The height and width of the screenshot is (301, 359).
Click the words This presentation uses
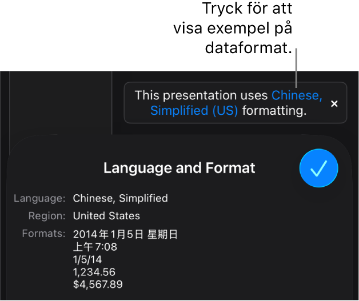(201, 95)
